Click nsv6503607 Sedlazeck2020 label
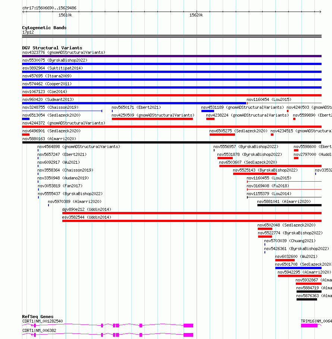This screenshot has width=332, height=339. click(x=248, y=162)
